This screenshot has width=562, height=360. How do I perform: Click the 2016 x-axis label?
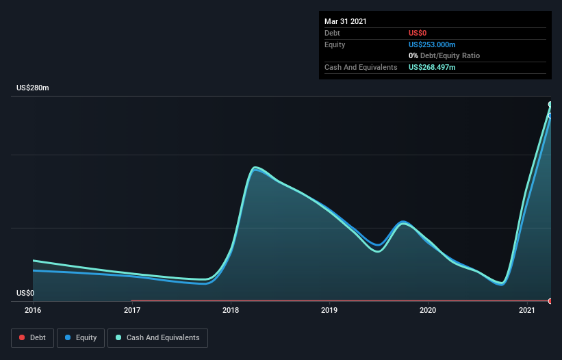click(33, 310)
